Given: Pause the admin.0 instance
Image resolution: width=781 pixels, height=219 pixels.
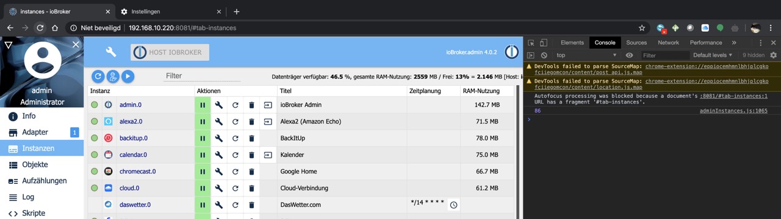Looking at the screenshot, I should (203, 105).
